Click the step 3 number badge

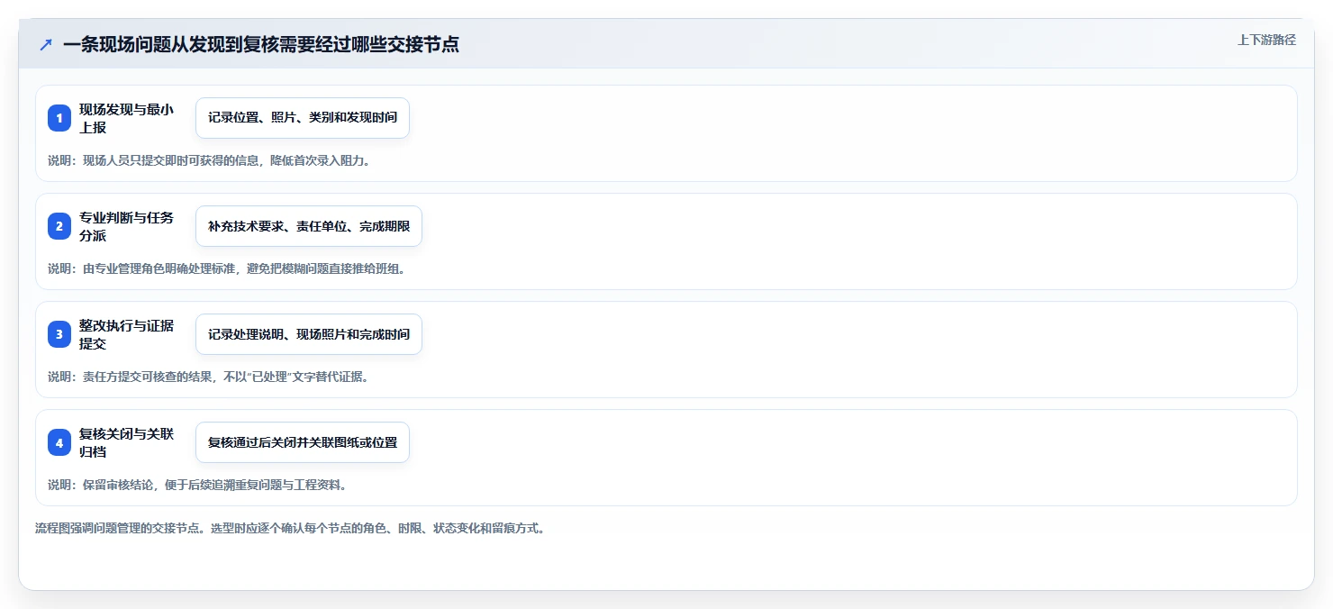59,334
